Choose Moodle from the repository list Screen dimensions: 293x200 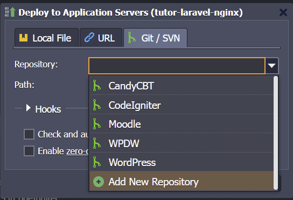[182, 124]
